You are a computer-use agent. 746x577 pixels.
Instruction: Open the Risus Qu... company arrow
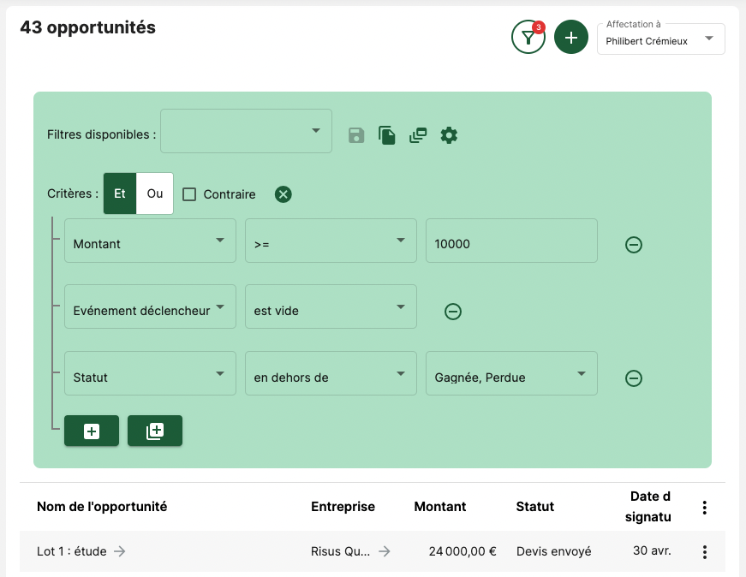point(385,551)
